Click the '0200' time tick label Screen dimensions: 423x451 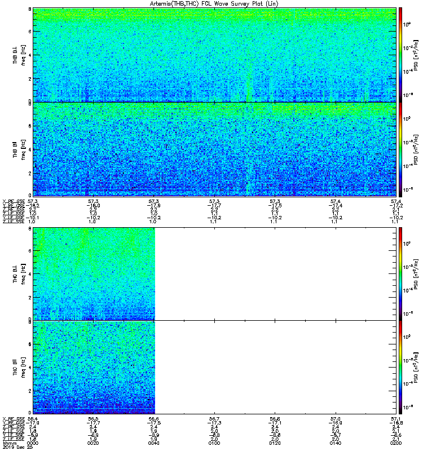click(396, 443)
